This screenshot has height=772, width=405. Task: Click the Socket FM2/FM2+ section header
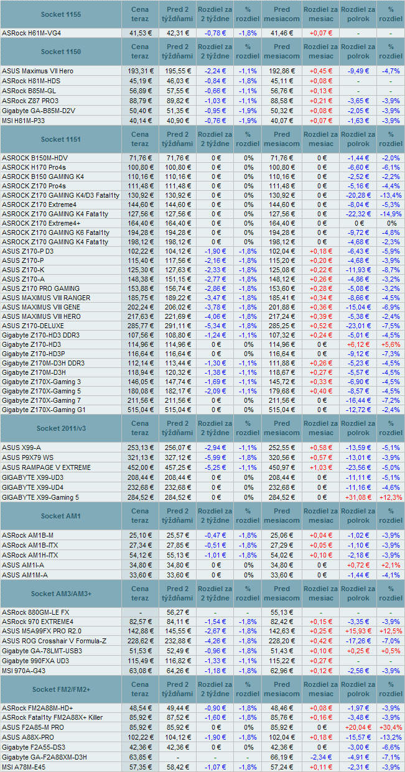[x=60, y=689]
